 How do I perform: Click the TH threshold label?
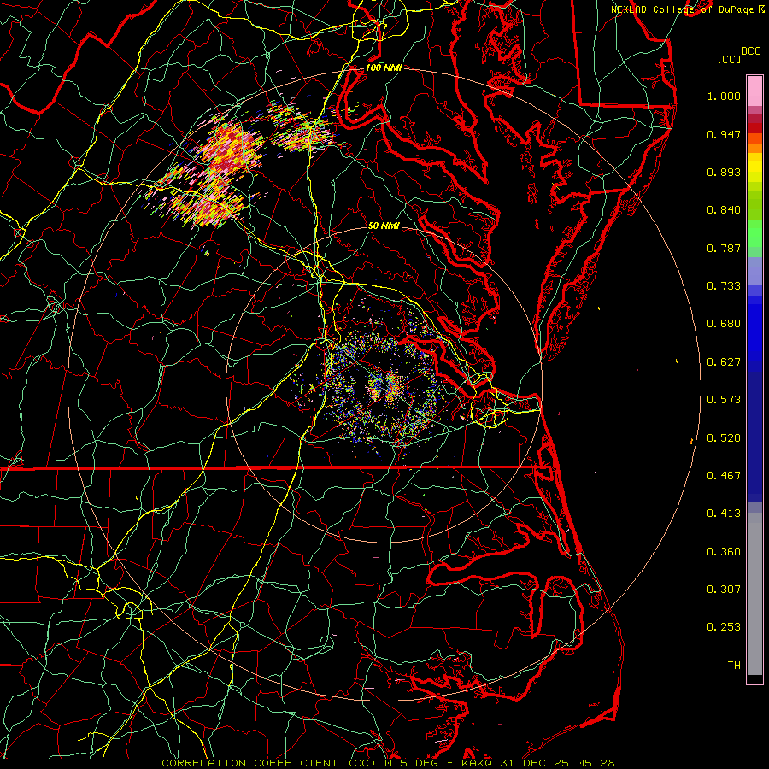point(734,666)
